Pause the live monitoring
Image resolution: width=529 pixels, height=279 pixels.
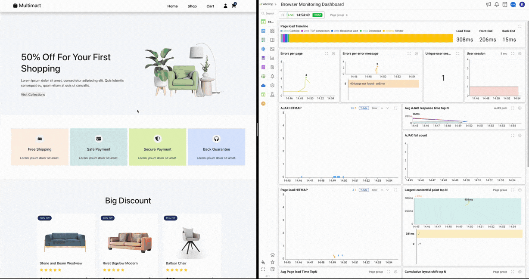(x=283, y=15)
